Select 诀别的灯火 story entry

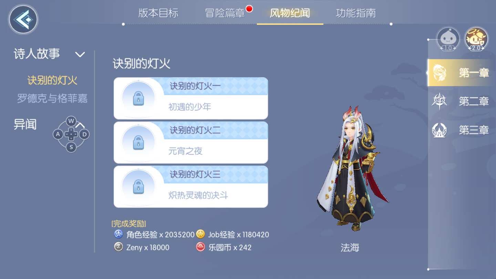coord(52,81)
